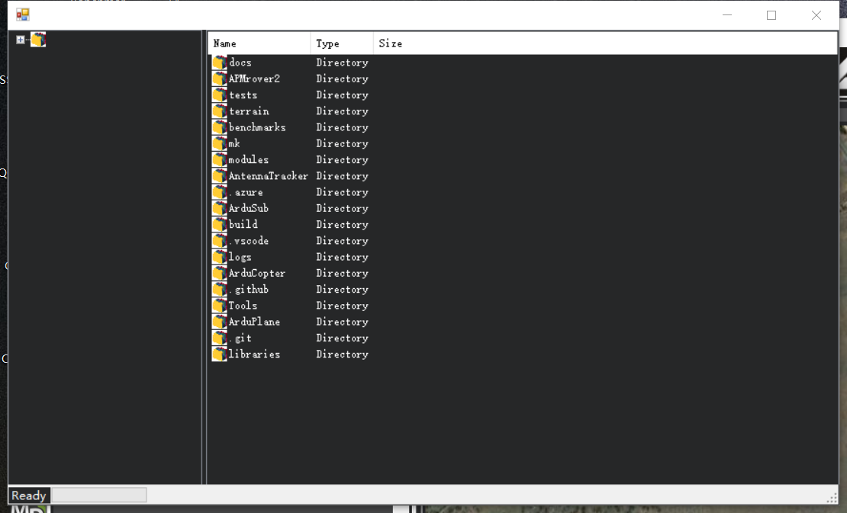The width and height of the screenshot is (847, 513).
Task: Select the ArduPlane name text
Action: pos(254,322)
